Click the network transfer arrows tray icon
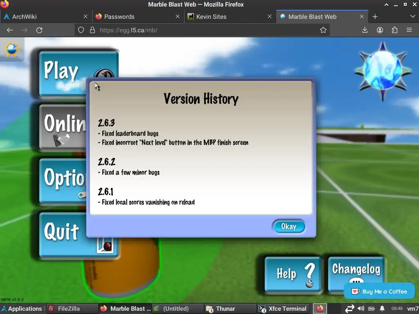This screenshot has height=314, width=419. [349, 309]
